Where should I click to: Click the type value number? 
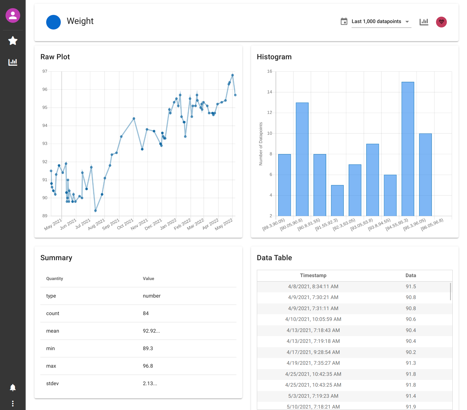click(x=152, y=296)
